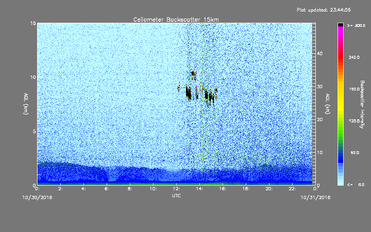Click the 5 km tick label on the left axis
371x232 pixels.
point(34,131)
